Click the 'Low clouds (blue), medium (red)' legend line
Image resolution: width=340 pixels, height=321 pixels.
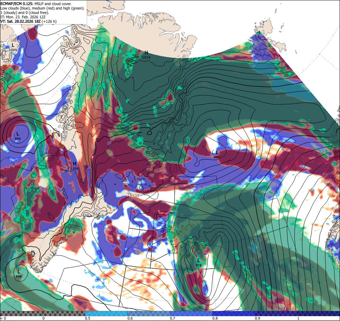[42, 8]
